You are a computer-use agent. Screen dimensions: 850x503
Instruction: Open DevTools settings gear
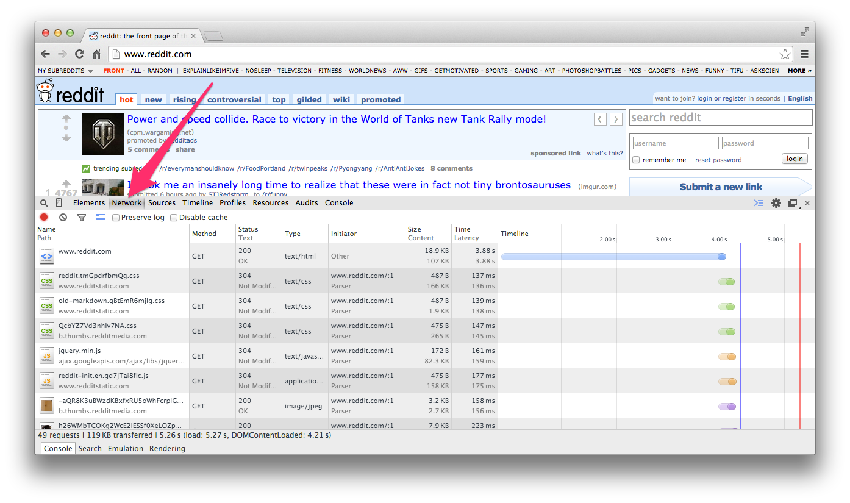776,203
